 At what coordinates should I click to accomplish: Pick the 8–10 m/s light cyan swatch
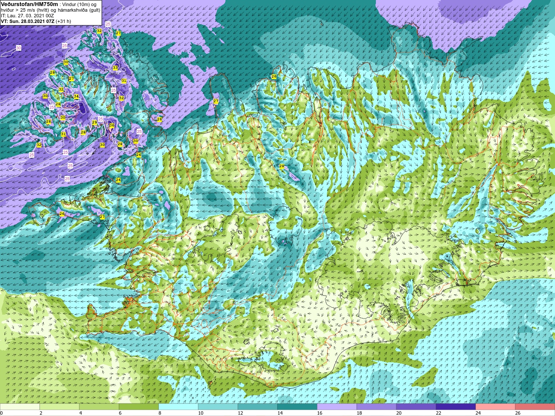click(x=179, y=407)
